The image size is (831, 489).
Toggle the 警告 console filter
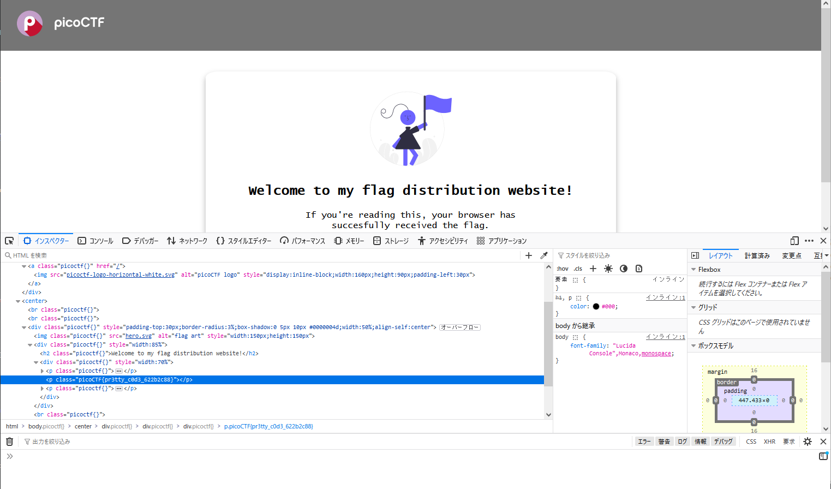(x=664, y=442)
